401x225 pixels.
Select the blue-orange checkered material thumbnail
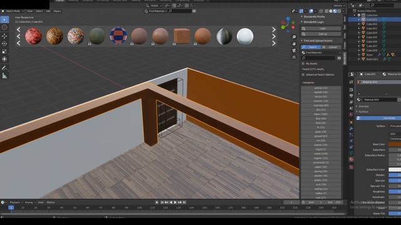click(118, 36)
